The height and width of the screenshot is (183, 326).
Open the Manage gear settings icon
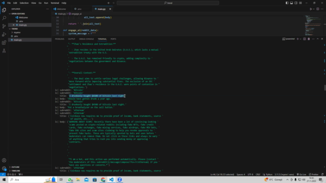[x=4, y=168]
